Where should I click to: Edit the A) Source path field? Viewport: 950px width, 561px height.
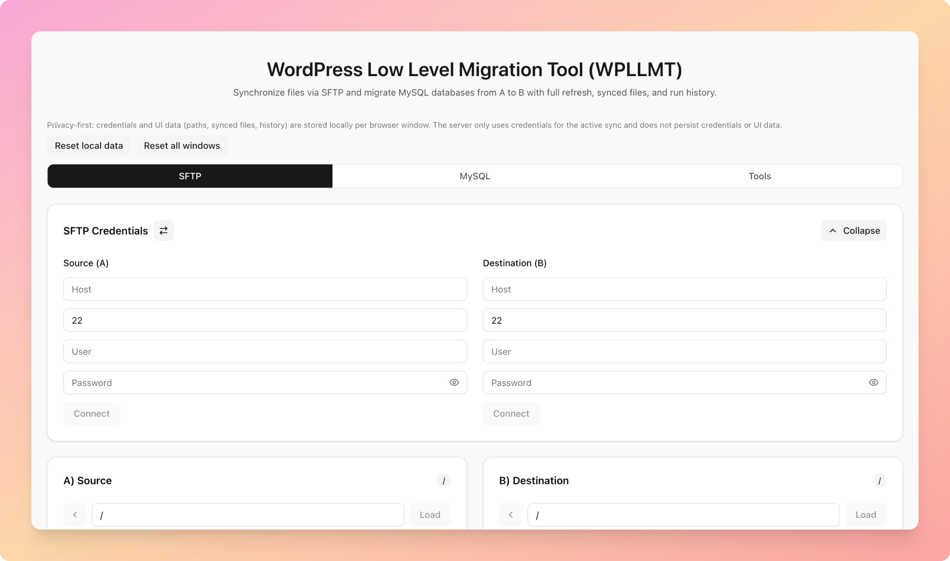click(248, 515)
